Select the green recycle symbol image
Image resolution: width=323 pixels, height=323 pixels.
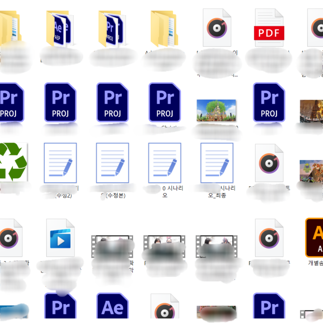tap(13, 162)
